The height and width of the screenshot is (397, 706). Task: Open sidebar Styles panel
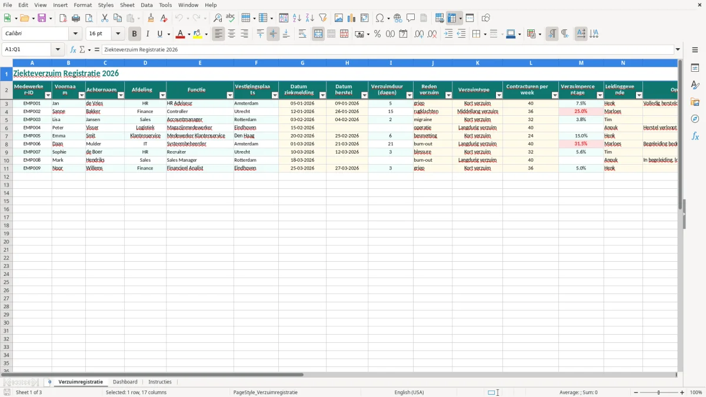695,85
